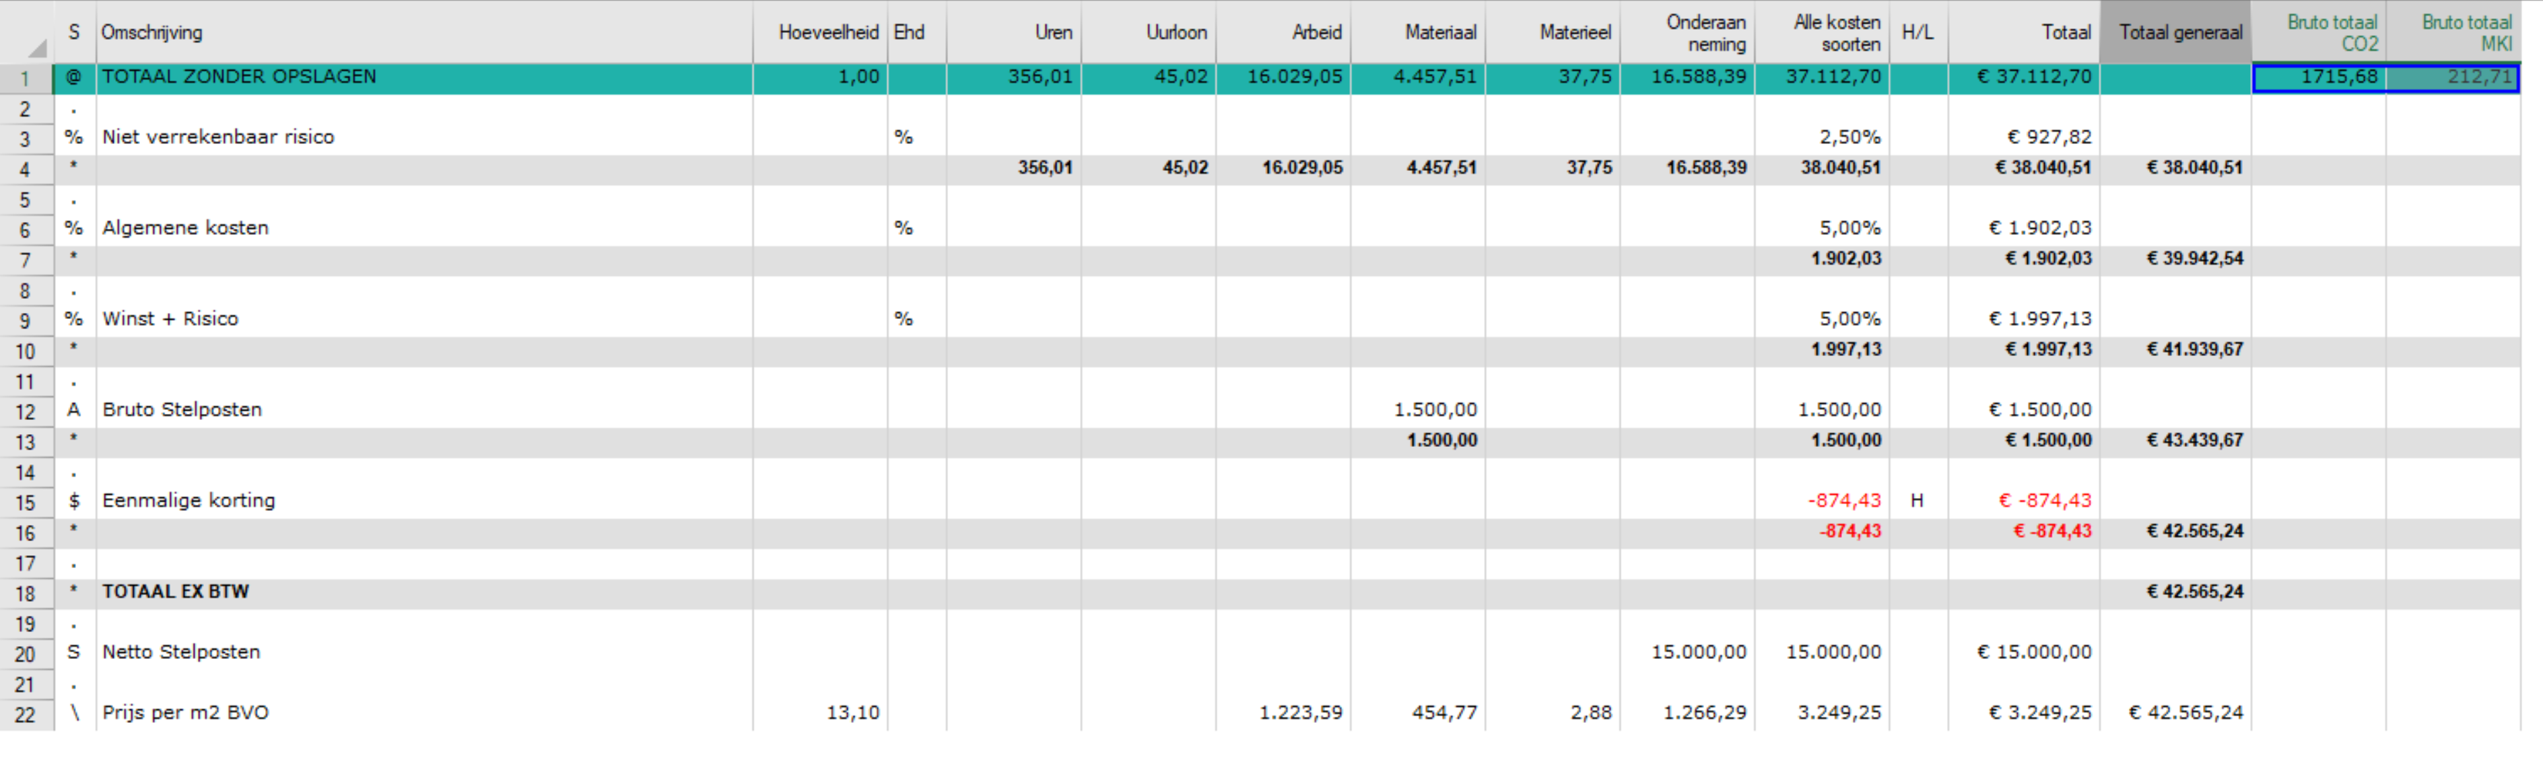The height and width of the screenshot is (774, 2543).
Task: Click the $ symbol for Eenmalige korting
Action: [x=74, y=501]
